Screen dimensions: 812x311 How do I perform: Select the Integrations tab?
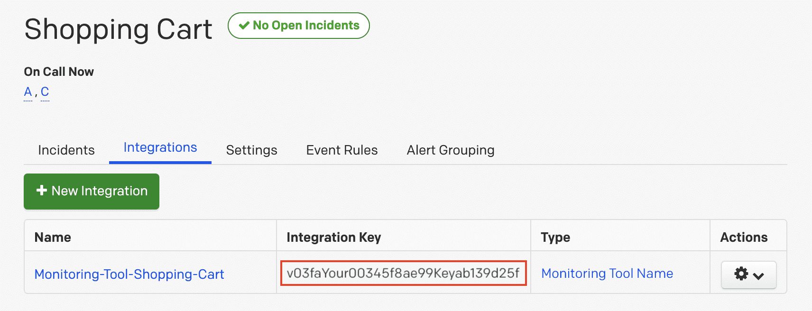(160, 147)
